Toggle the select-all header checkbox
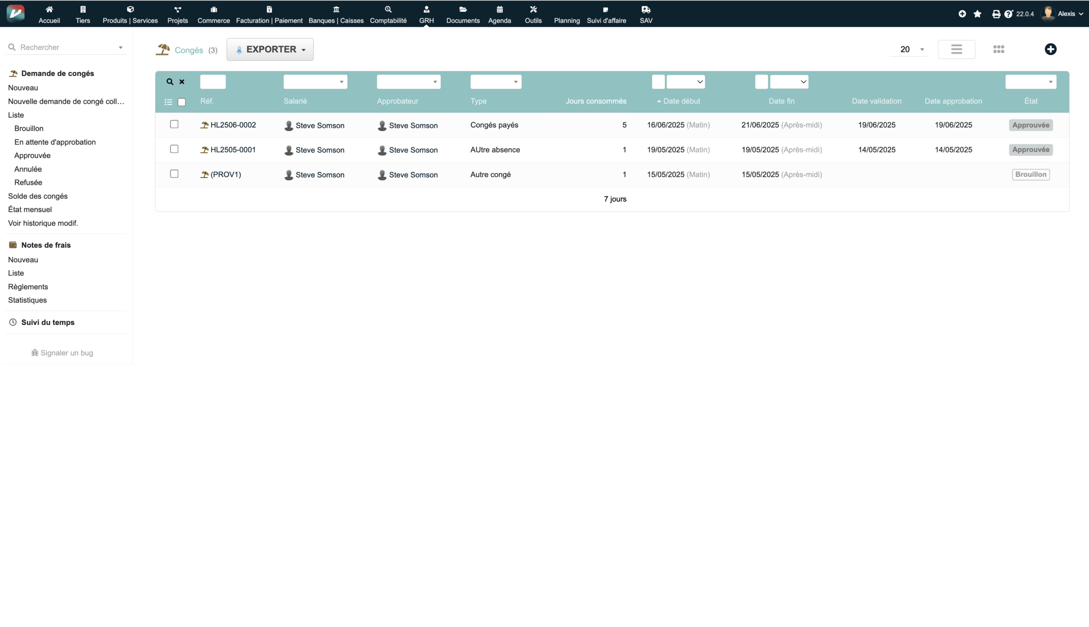The width and height of the screenshot is (1089, 627). 182,102
